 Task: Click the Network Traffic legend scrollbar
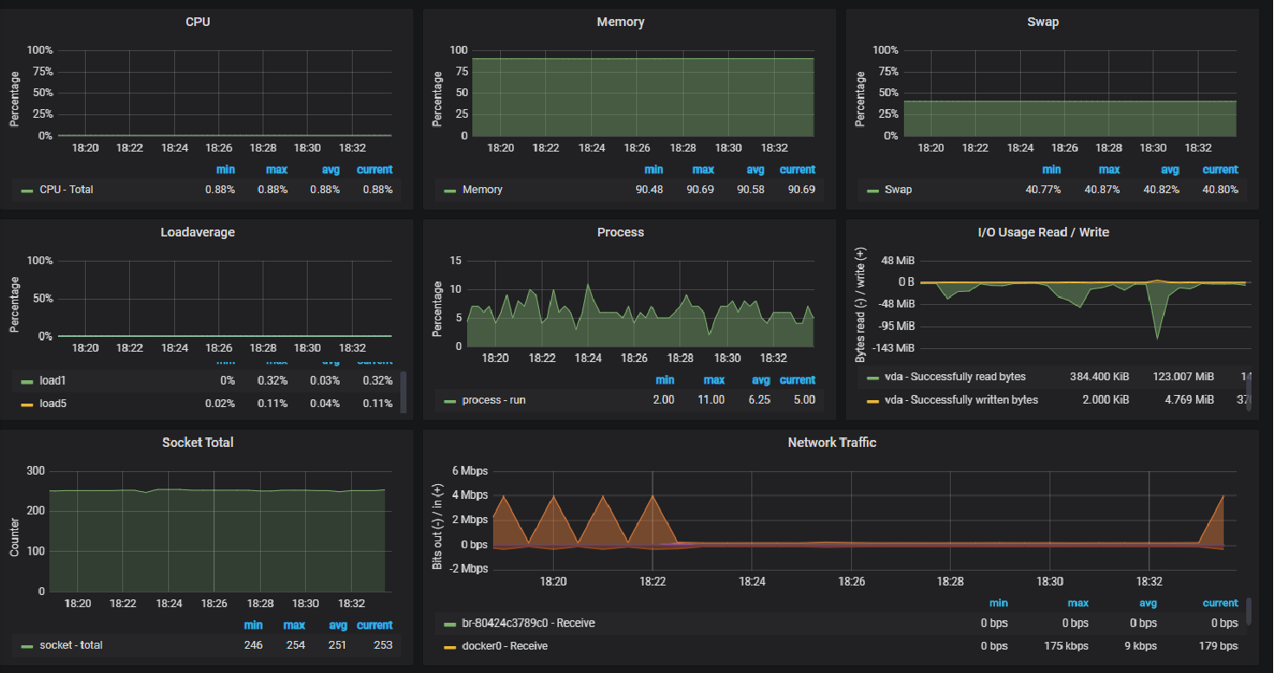click(1249, 611)
